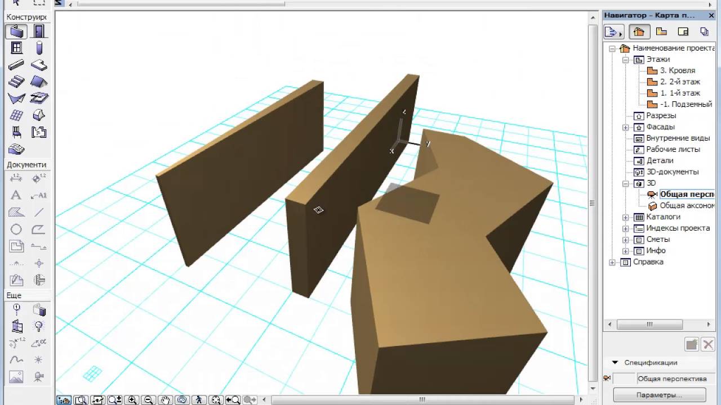Select the Curtain Wall tool

[16, 115]
